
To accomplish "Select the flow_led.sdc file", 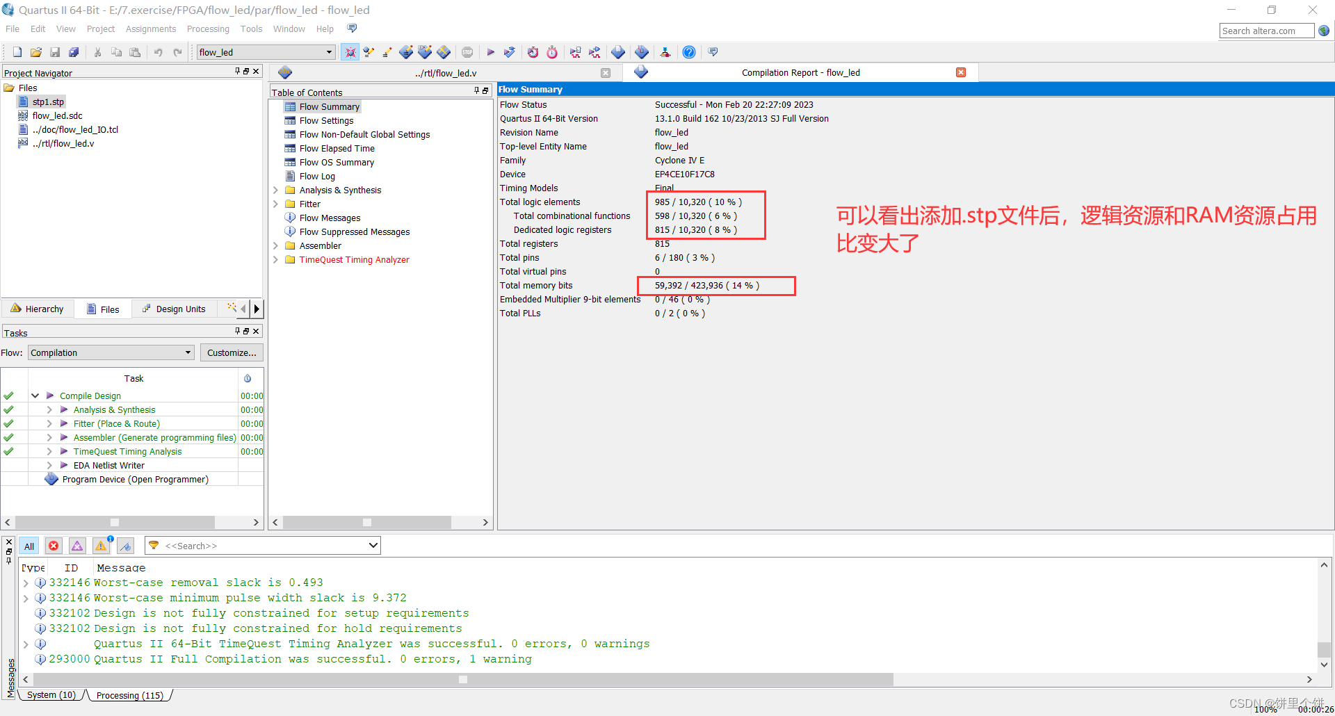I will tap(56, 115).
